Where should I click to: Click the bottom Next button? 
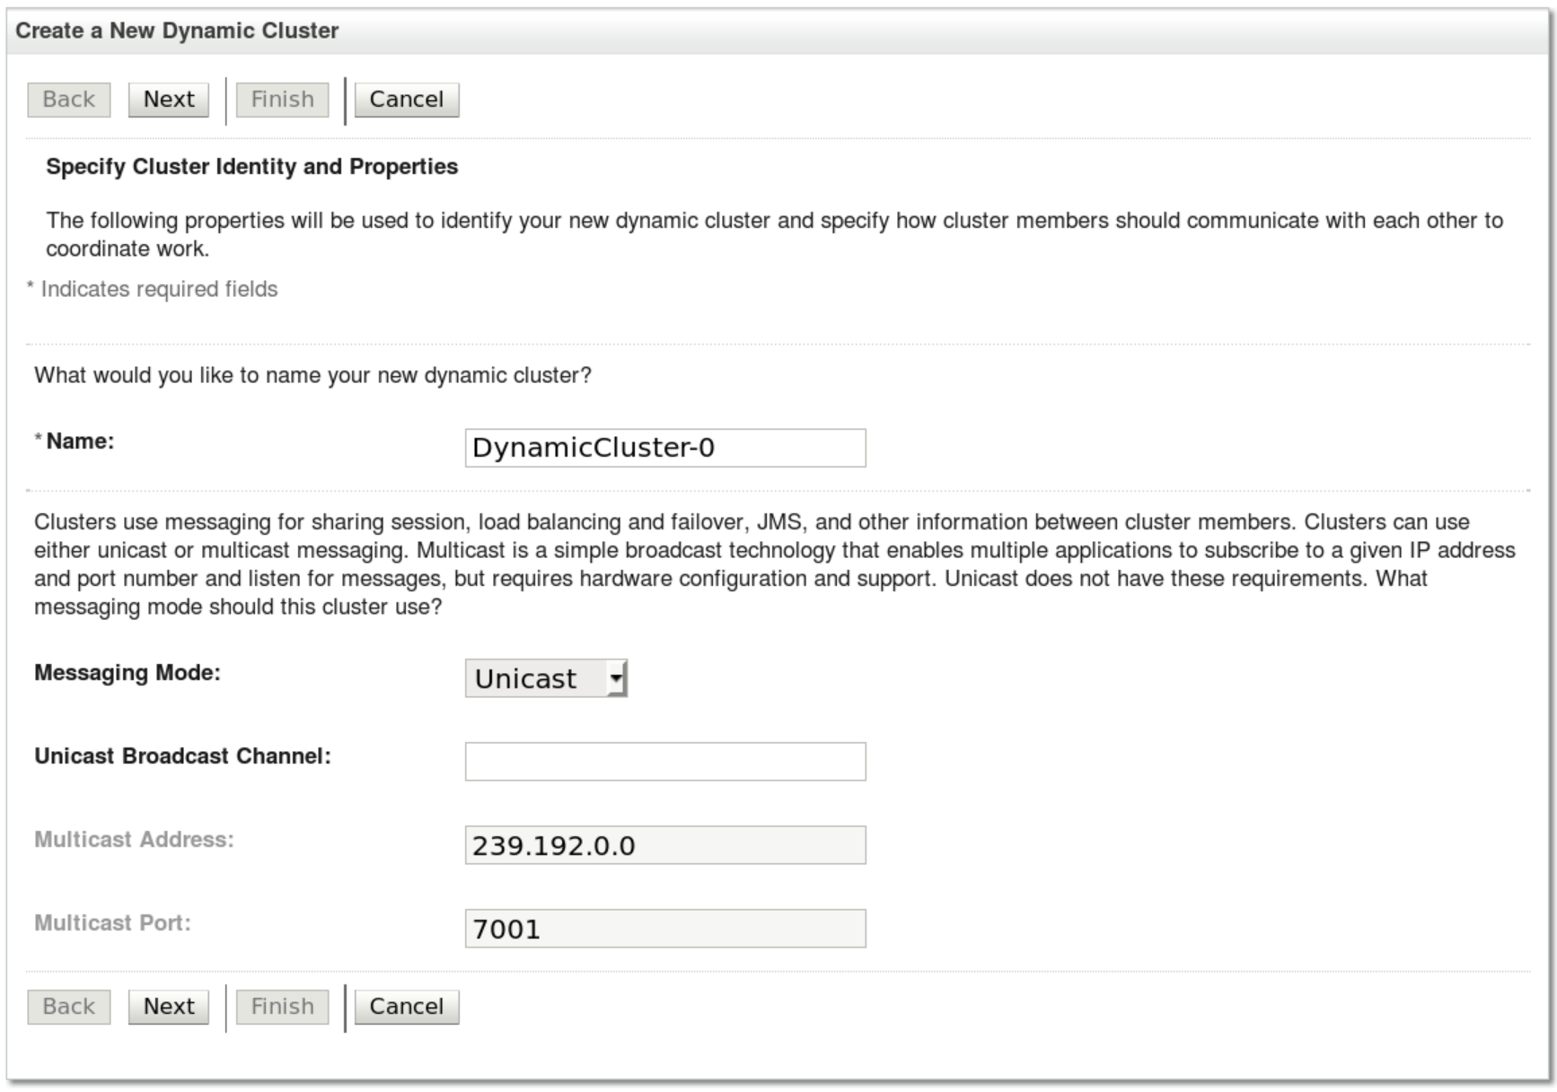(168, 1007)
